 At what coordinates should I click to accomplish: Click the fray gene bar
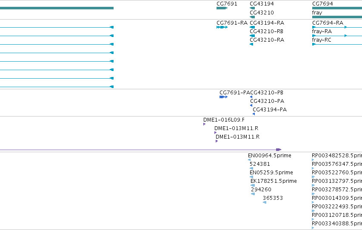coord(337,17)
